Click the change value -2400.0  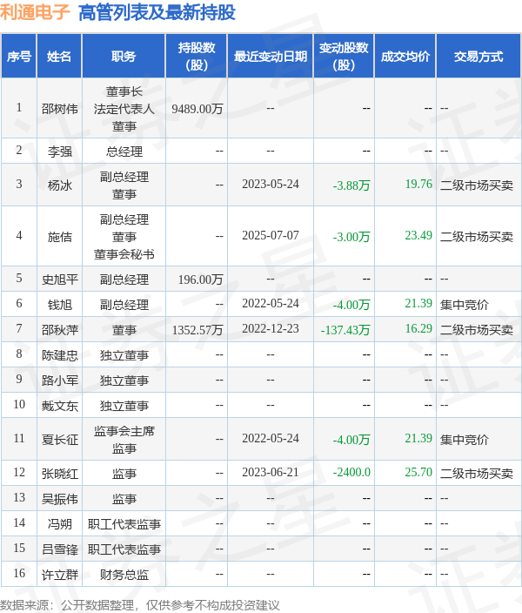pos(351,472)
